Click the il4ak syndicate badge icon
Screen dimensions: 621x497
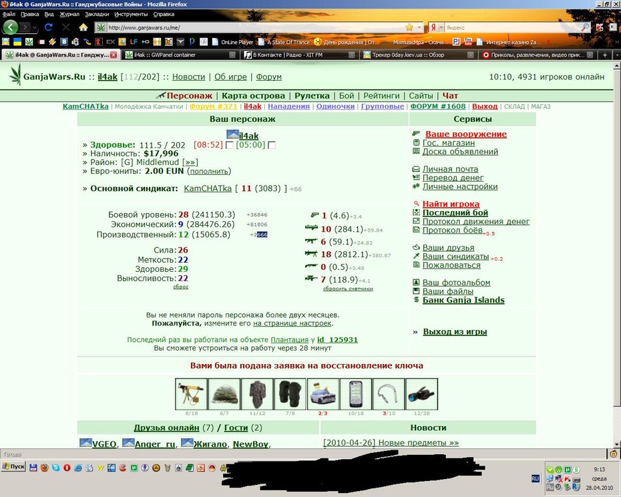coord(232,135)
